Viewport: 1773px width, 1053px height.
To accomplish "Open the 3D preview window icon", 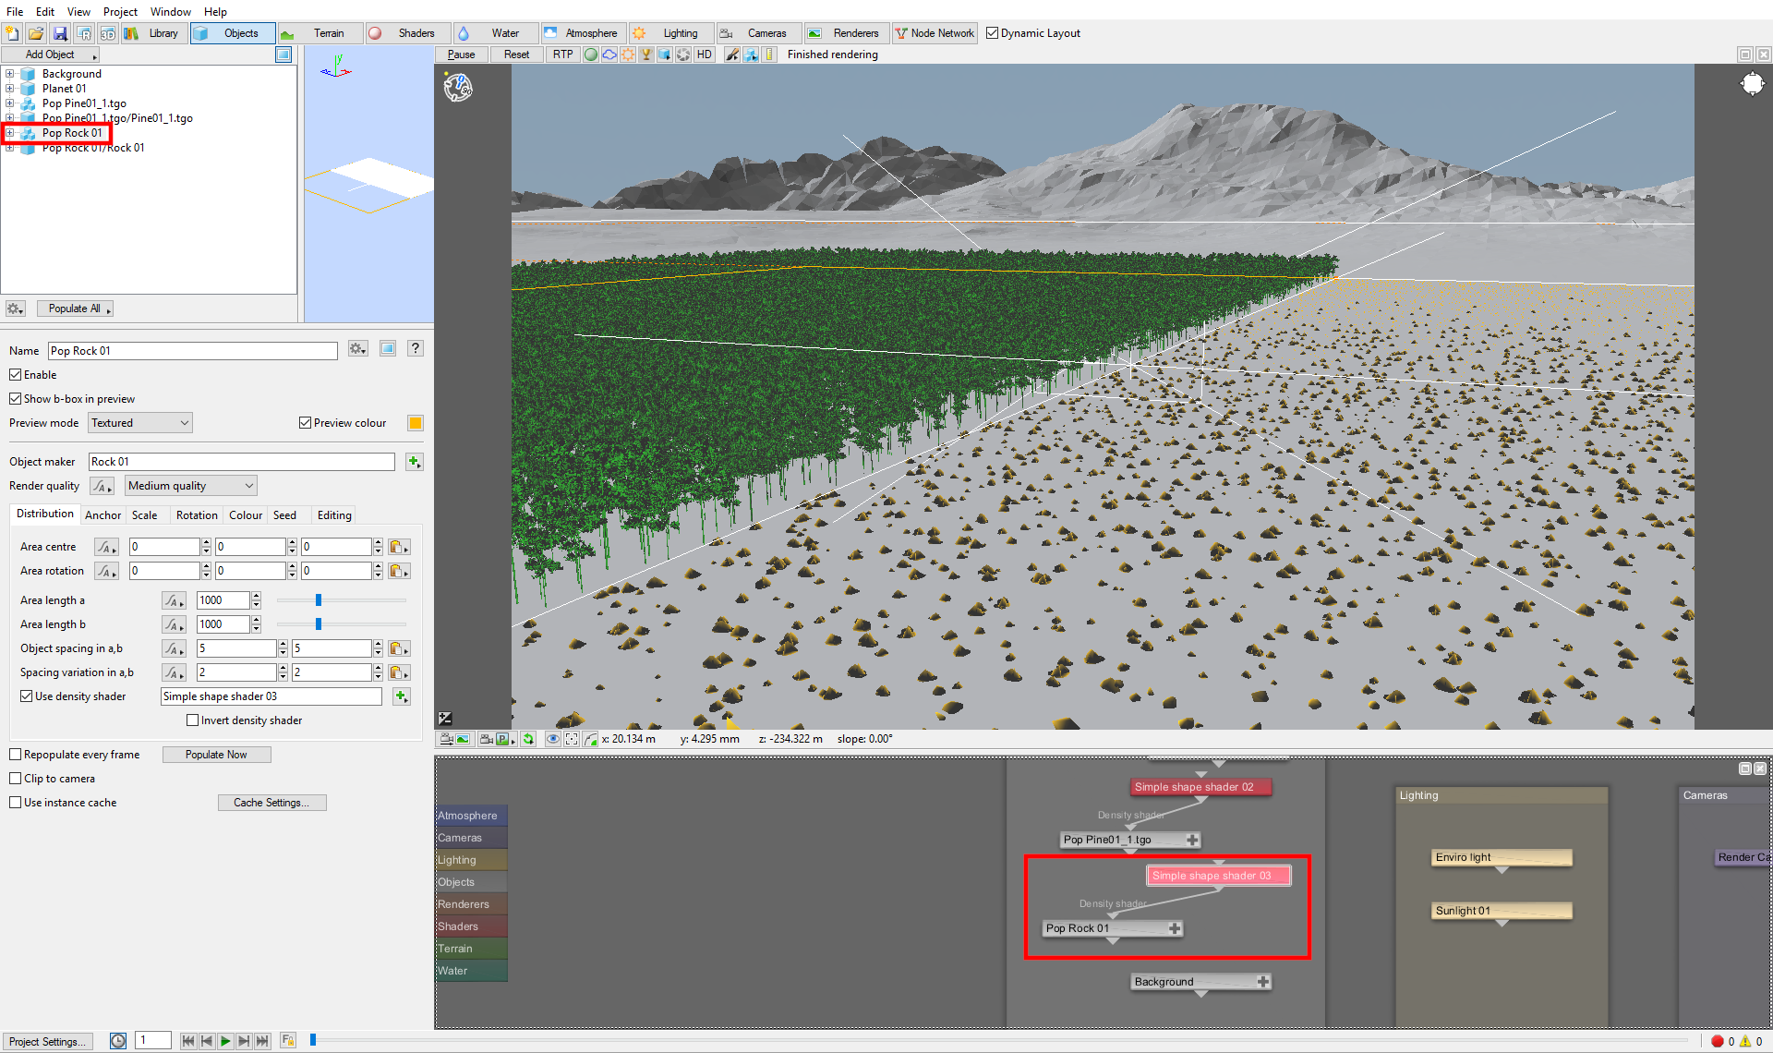I will click(108, 33).
